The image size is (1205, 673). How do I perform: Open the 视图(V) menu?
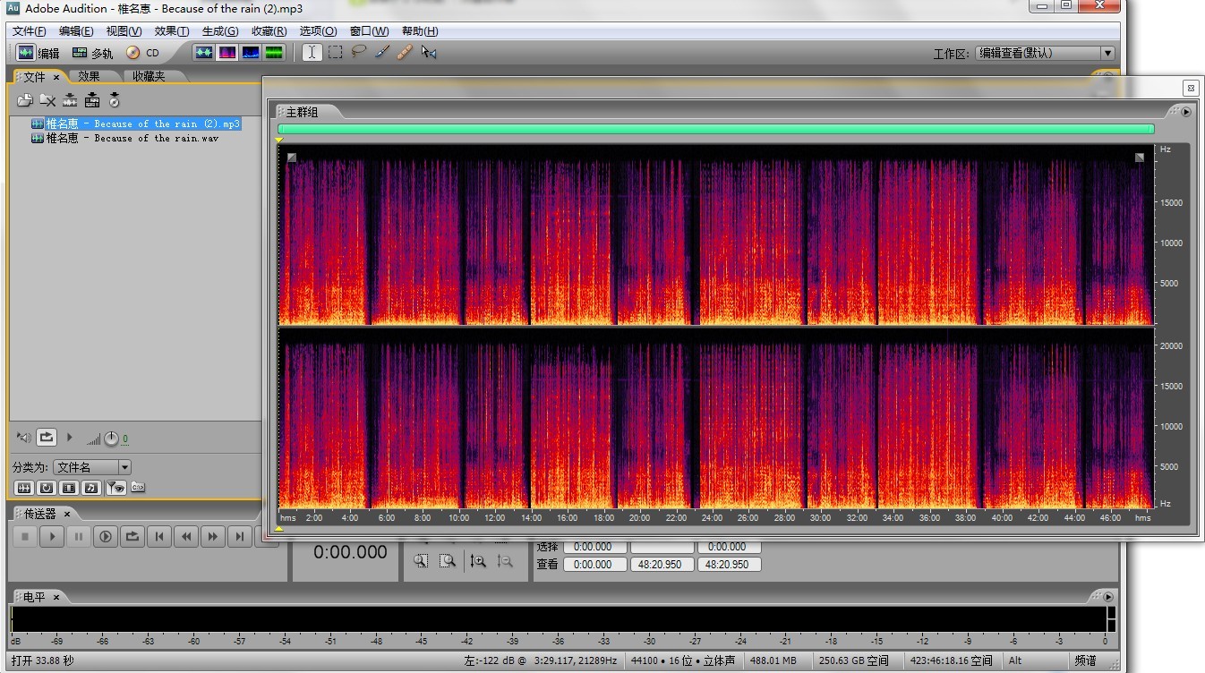pos(124,31)
